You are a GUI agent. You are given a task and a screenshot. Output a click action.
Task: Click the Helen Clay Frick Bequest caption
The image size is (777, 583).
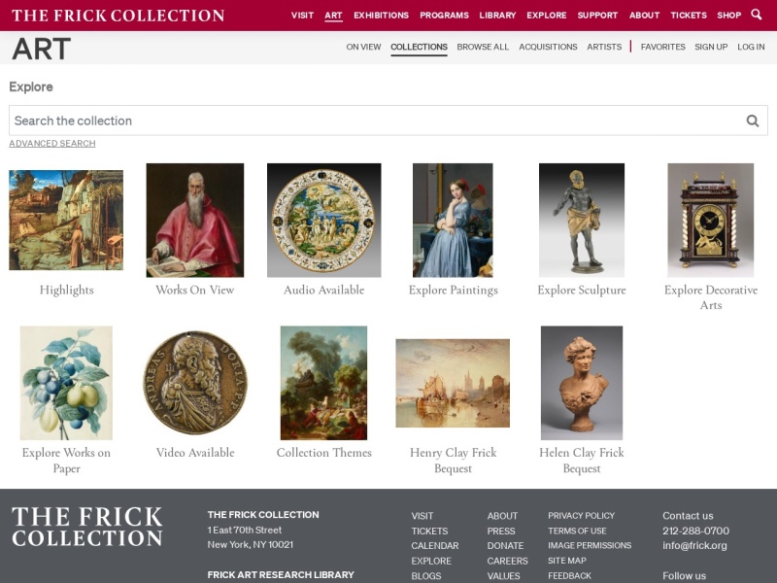point(582,460)
